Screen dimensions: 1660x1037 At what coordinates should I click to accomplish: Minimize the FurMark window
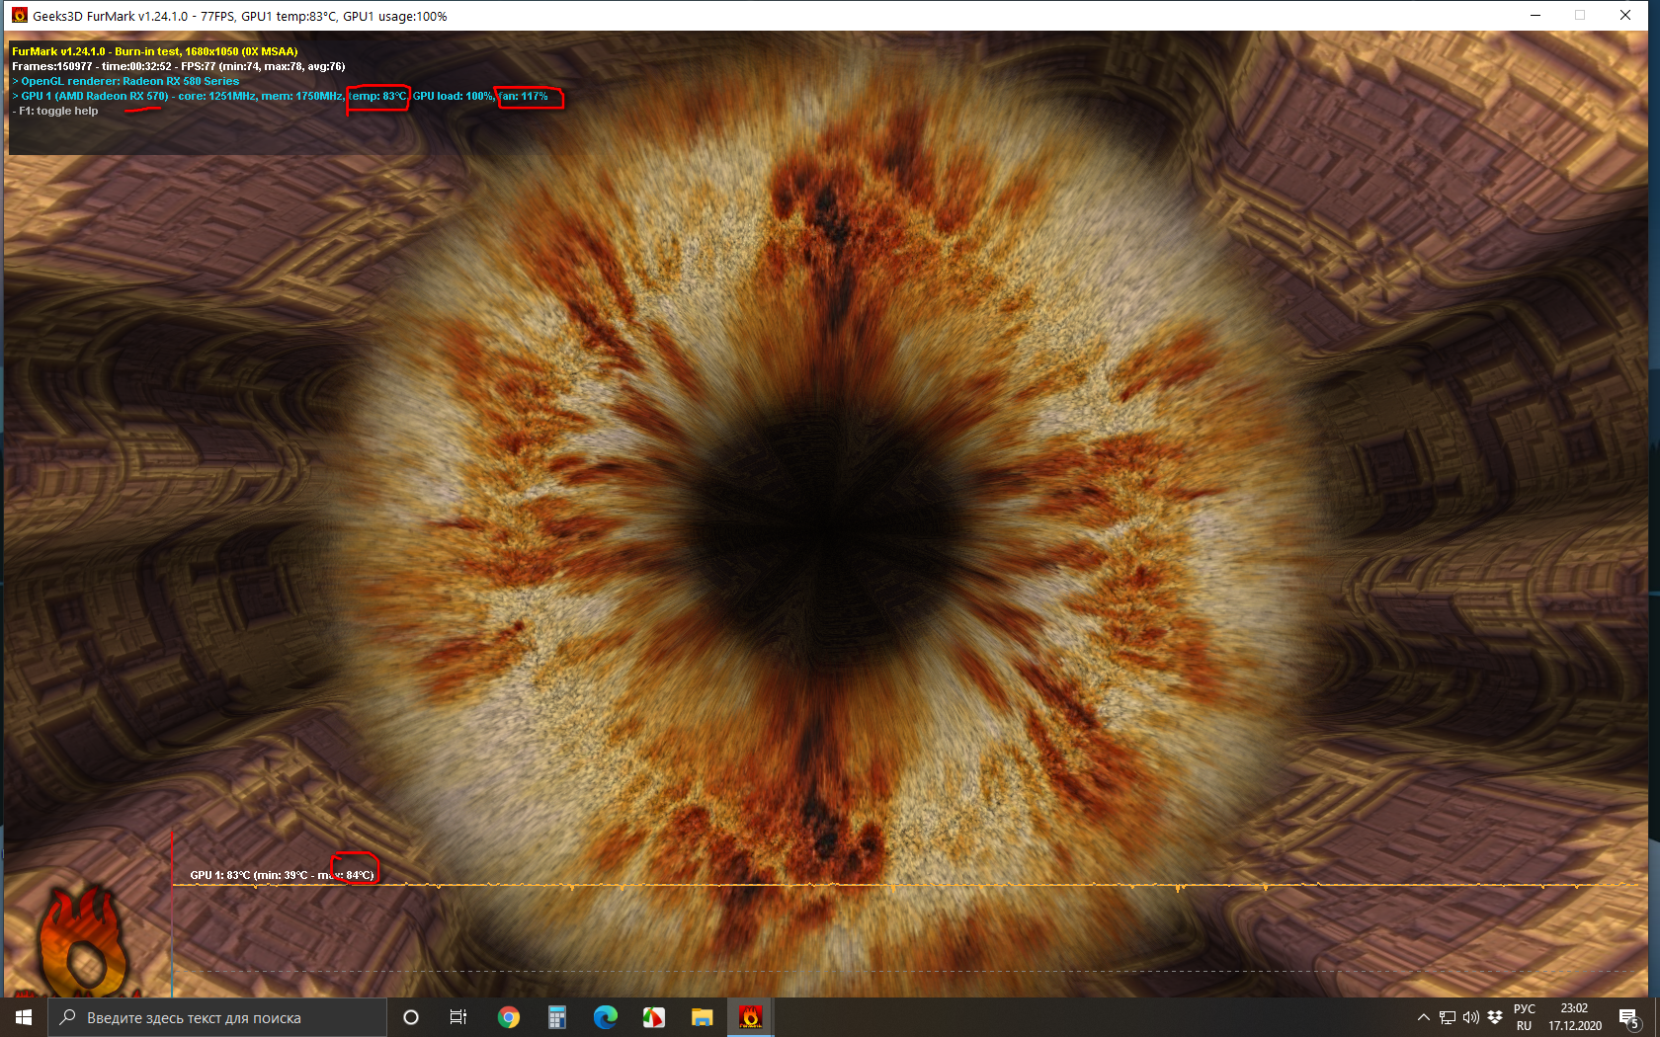coord(1535,16)
